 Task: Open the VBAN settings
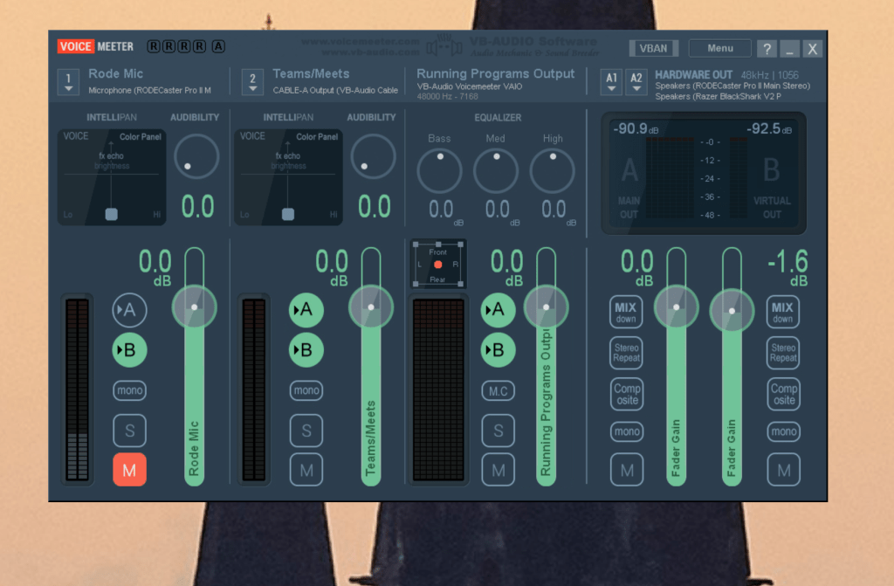point(653,49)
